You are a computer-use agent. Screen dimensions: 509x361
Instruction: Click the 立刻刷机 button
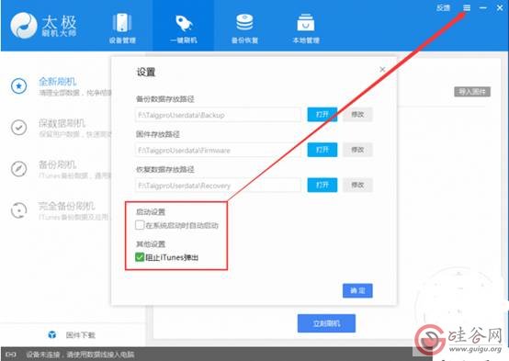[x=326, y=323]
